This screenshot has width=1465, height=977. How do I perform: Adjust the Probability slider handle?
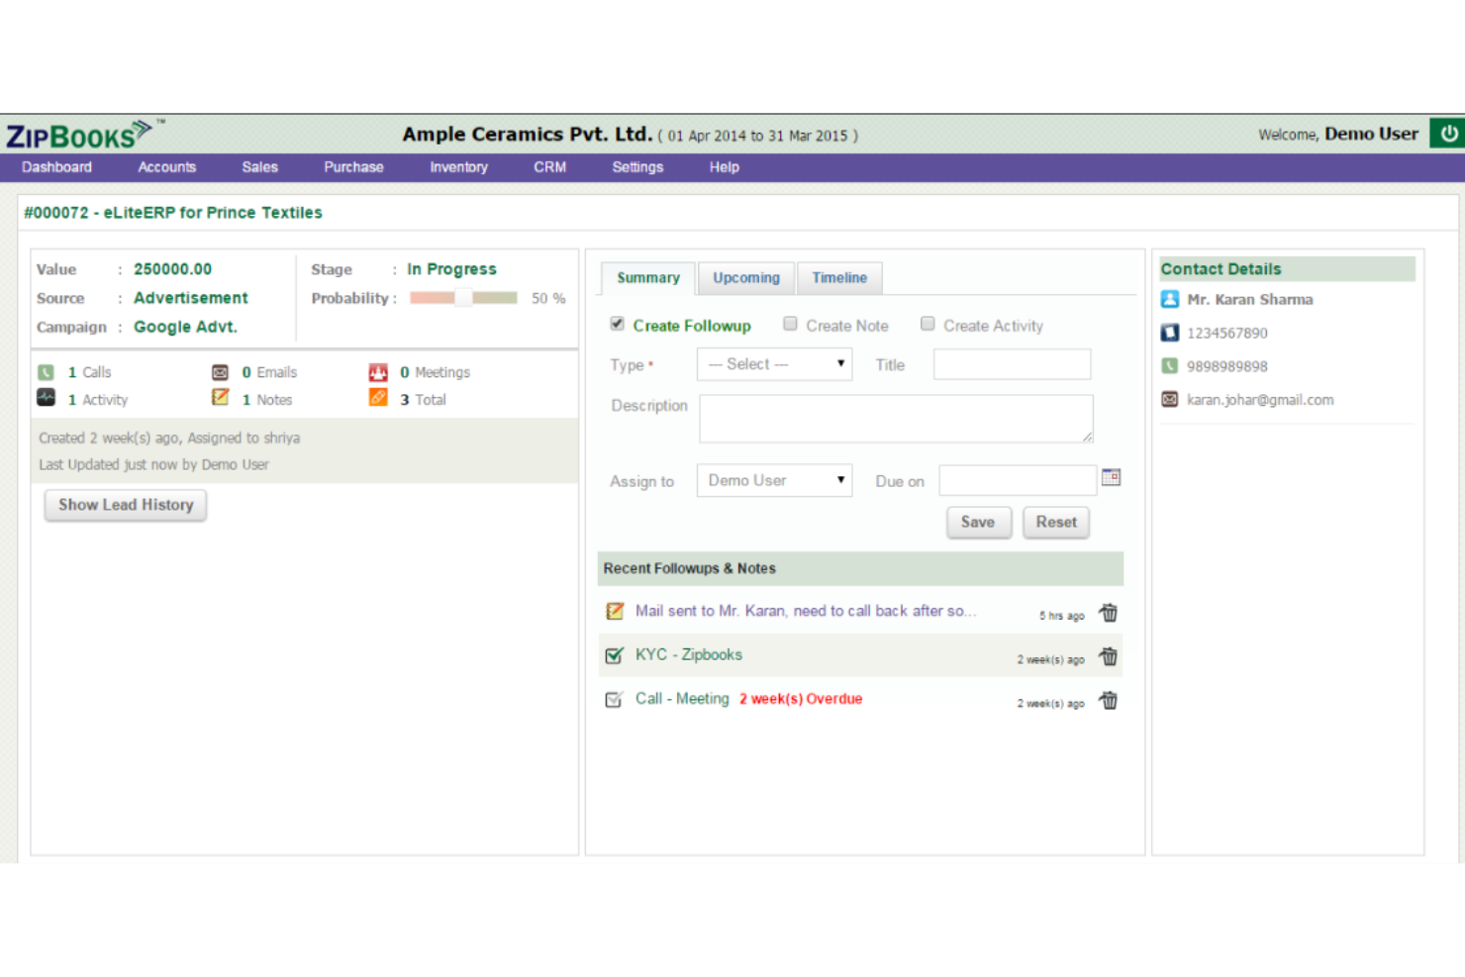point(463,298)
